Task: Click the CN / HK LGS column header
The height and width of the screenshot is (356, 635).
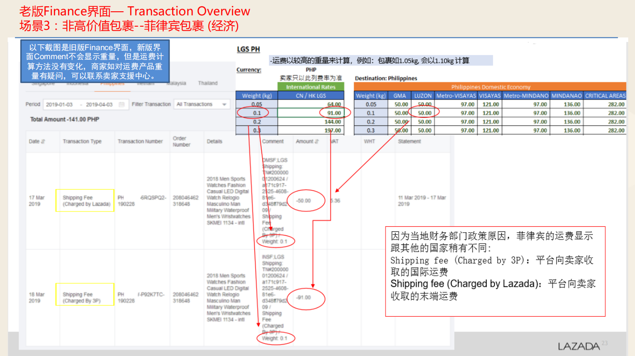Action: point(310,95)
